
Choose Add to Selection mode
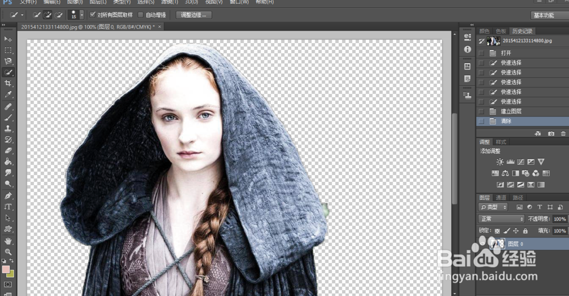(x=47, y=15)
